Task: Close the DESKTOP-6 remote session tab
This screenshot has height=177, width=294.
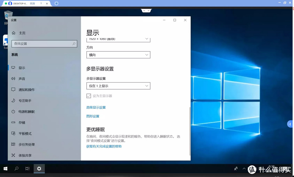Action: (47, 3)
